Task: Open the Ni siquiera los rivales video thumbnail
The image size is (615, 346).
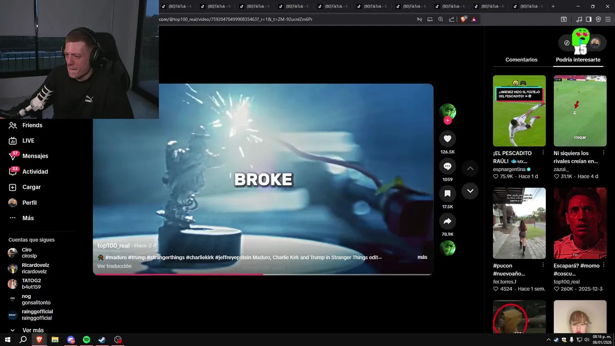Action: coord(580,111)
